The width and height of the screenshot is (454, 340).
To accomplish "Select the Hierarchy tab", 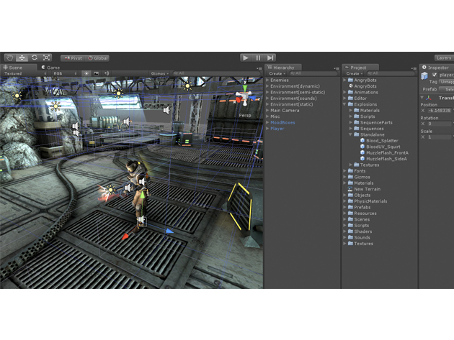I will [x=283, y=68].
